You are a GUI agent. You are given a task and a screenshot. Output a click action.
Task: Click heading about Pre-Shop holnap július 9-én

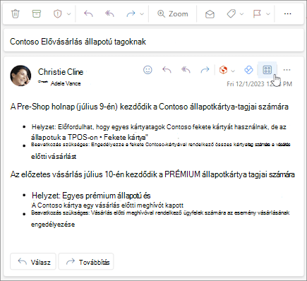150,107
